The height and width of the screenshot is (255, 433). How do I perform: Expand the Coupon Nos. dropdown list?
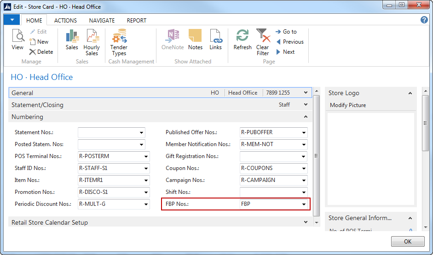click(x=304, y=168)
